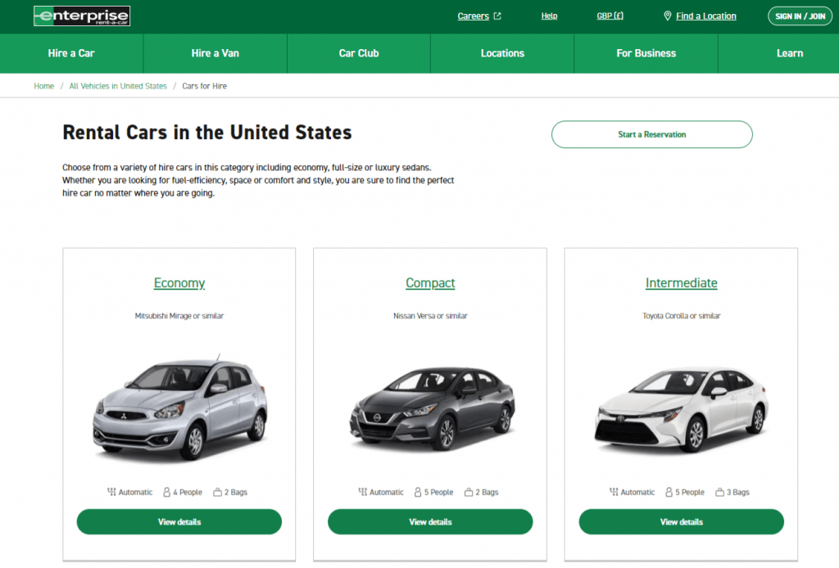Click Start a Reservation

(651, 134)
